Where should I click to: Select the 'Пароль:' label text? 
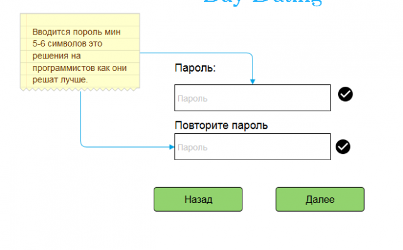coord(195,68)
